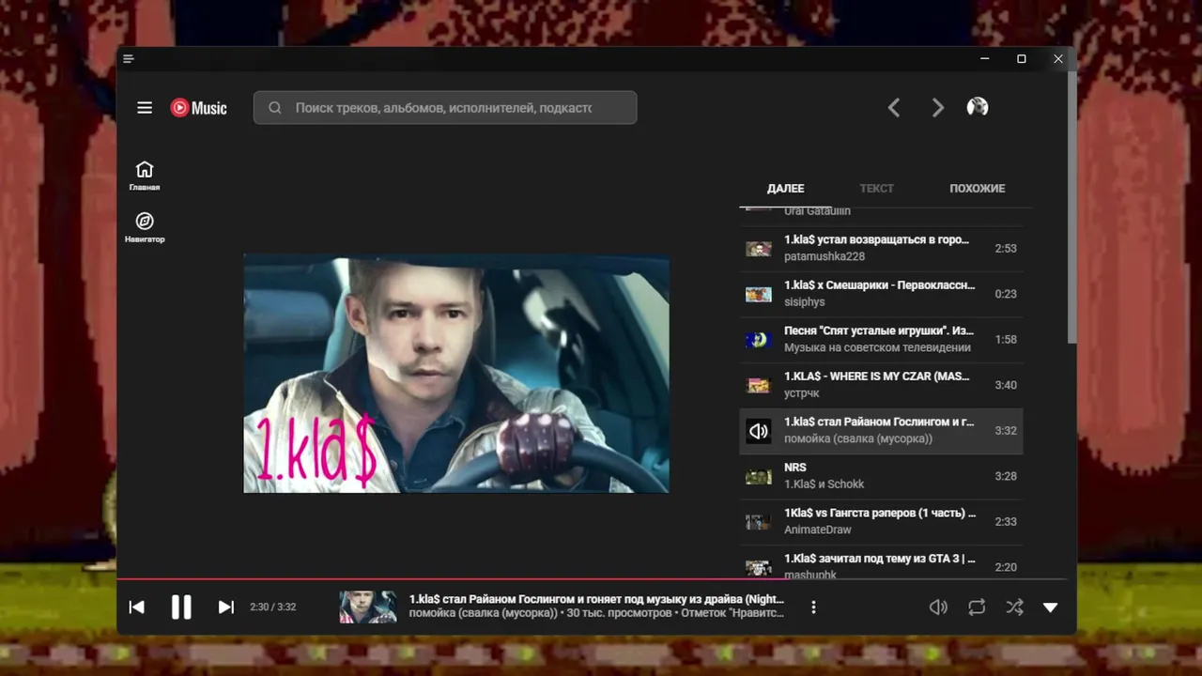Switch to the ДАЛЕЕ tab
1202x676 pixels.
point(785,188)
